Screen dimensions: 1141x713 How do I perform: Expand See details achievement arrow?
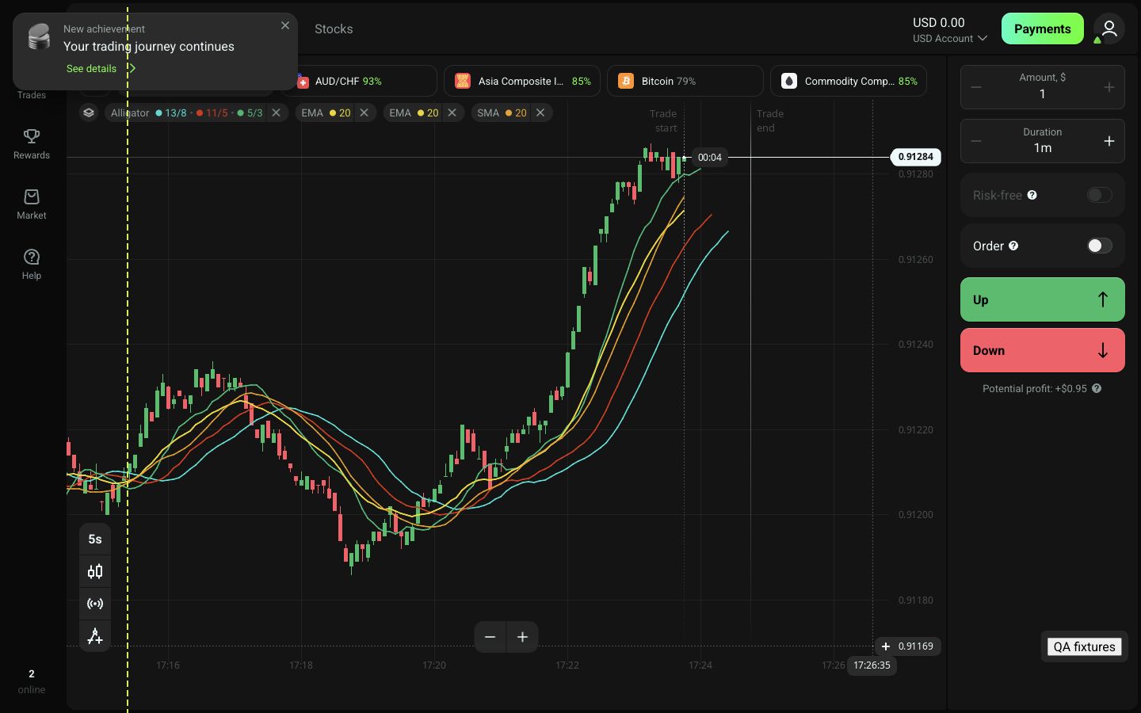click(x=132, y=68)
